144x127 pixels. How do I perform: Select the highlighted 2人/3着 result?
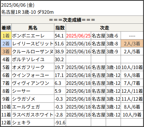pos(132,44)
